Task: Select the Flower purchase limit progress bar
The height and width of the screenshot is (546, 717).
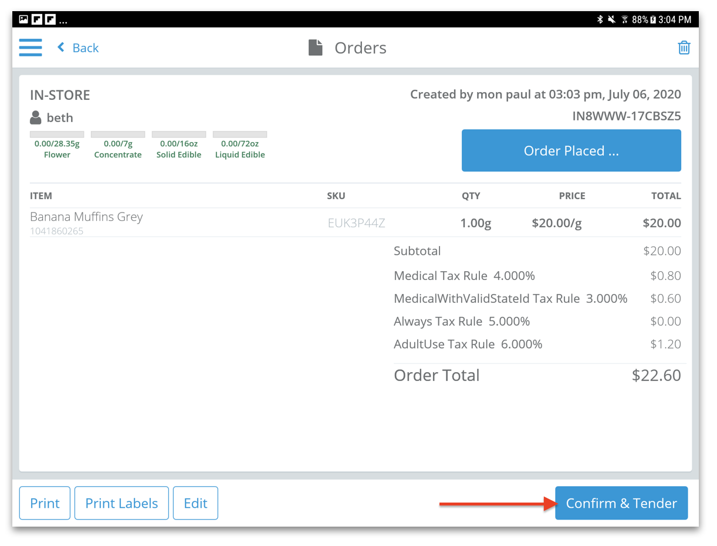Action: point(57,134)
